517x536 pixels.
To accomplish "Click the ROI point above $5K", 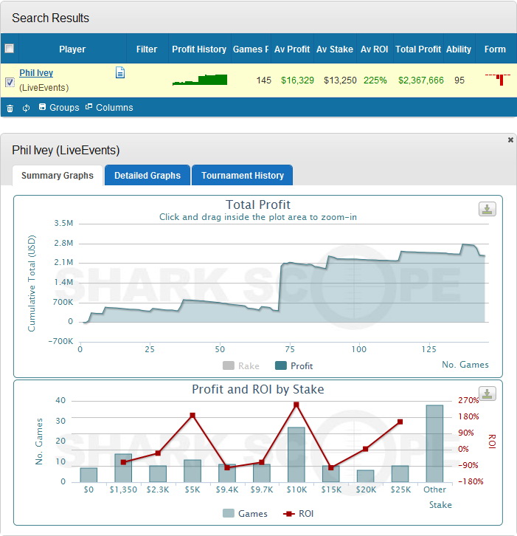I will point(192,416).
